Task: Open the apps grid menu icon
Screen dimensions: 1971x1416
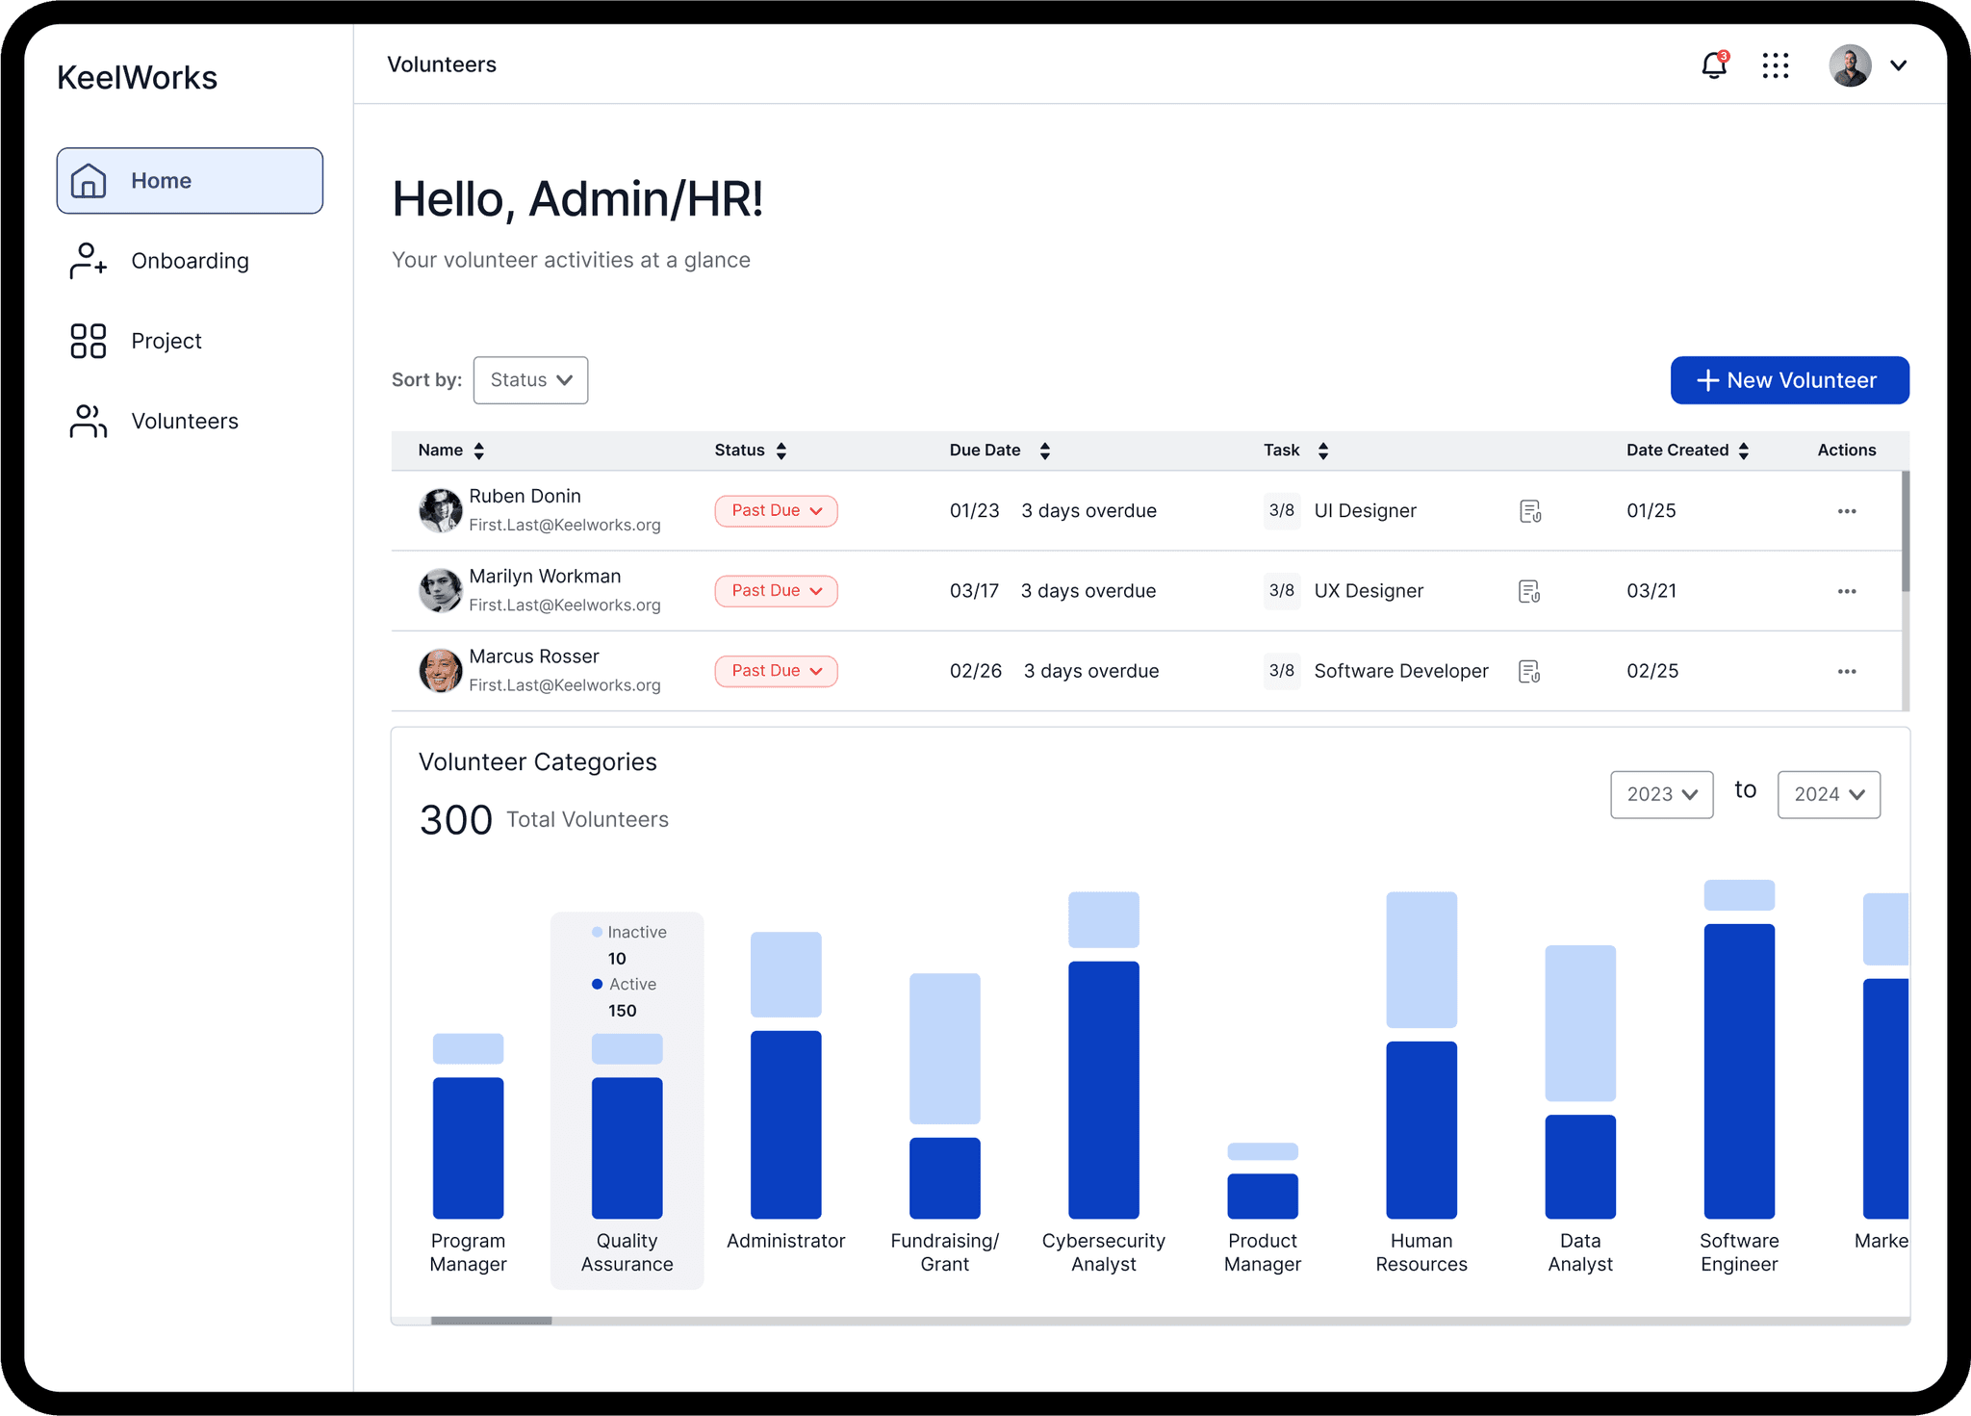Action: tap(1775, 65)
